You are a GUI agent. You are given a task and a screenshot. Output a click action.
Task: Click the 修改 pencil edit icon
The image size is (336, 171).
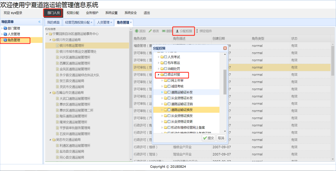click(150, 31)
